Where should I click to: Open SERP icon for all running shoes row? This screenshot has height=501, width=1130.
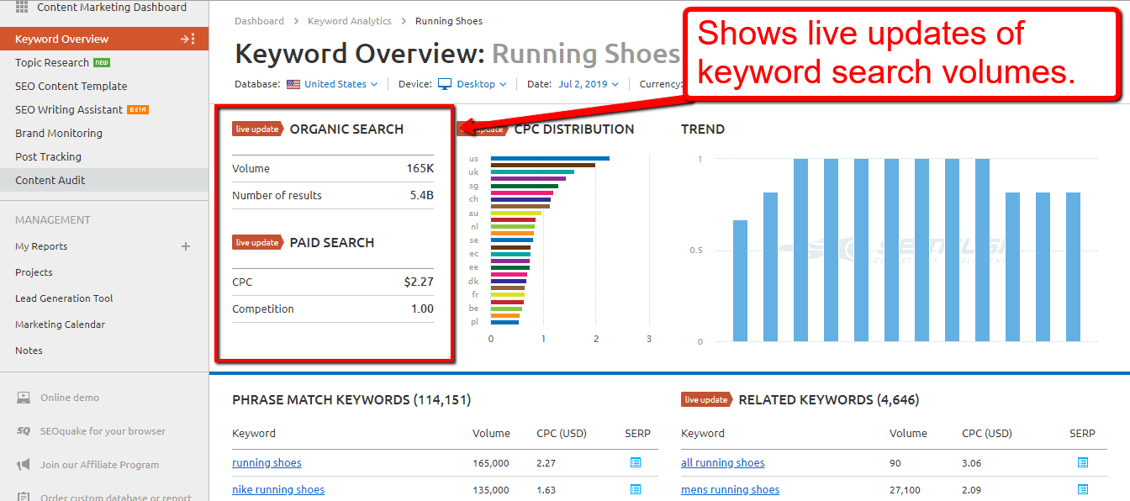pos(1083,462)
